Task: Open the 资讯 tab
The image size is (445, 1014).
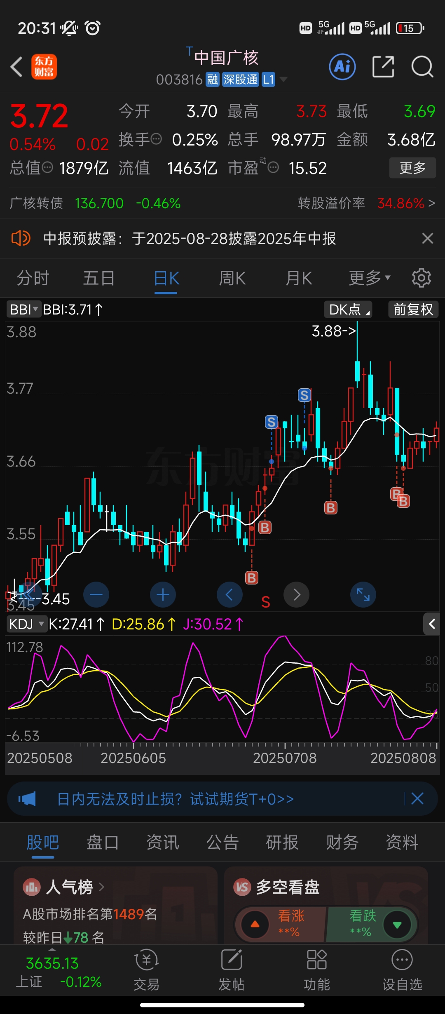Action: [x=163, y=843]
